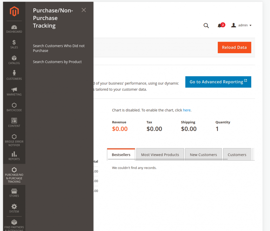Select Search Customers Who Did not Purchase
Screen dimensions: 270x231
[59, 48]
